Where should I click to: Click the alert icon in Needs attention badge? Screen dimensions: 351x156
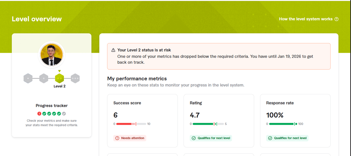117,138
